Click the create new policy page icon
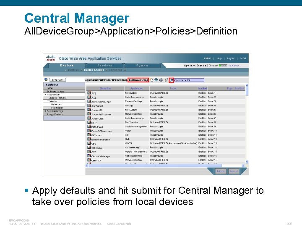 click(x=152, y=80)
